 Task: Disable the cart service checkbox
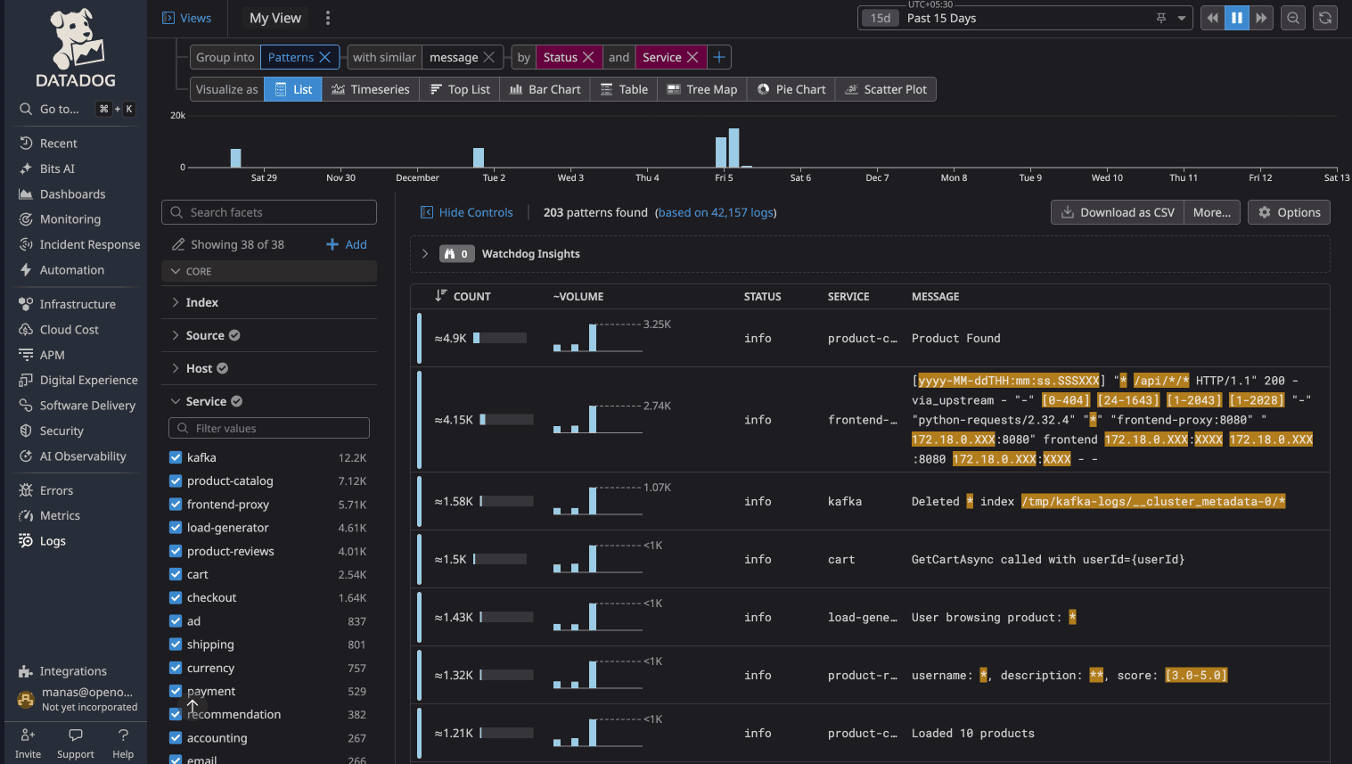click(x=175, y=574)
